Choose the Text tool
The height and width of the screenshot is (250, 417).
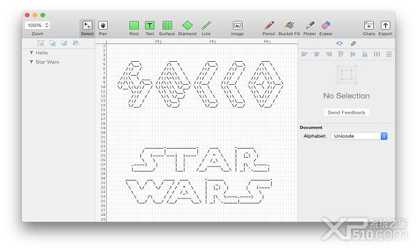149,28
